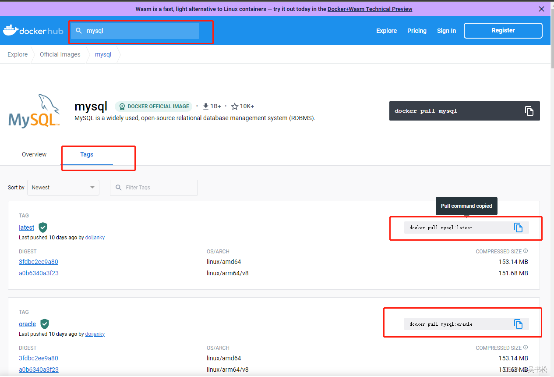This screenshot has height=377, width=554.
Task: Click the docker pull mysql text in dark box
Action: (x=426, y=111)
